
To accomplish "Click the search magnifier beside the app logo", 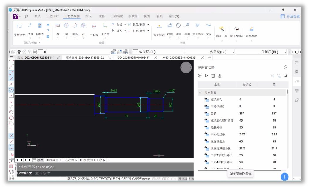I will (x=26, y=16).
